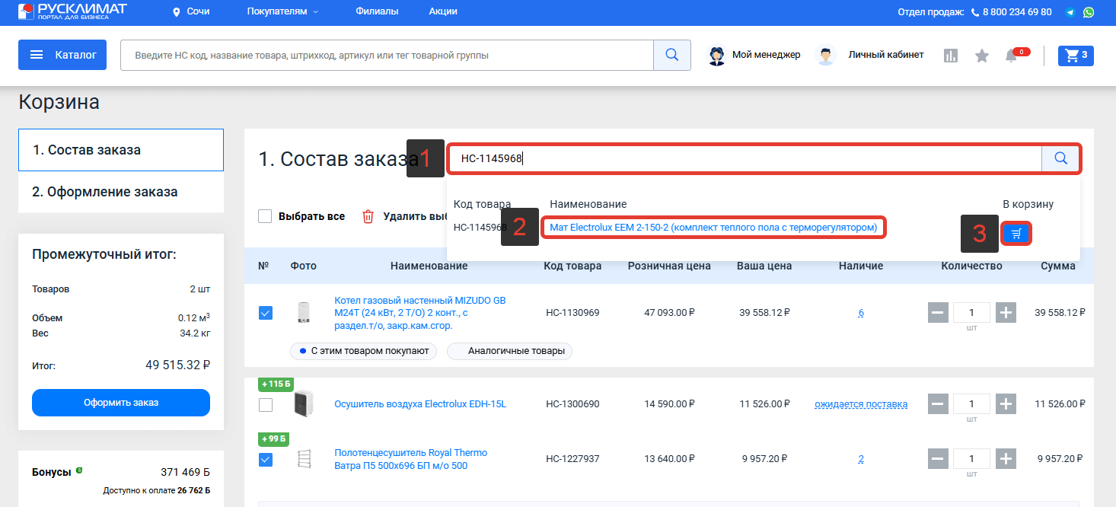The width and height of the screenshot is (1116, 507).
Task: Decrease quantity of Royal Thermo towel rail
Action: click(x=938, y=458)
